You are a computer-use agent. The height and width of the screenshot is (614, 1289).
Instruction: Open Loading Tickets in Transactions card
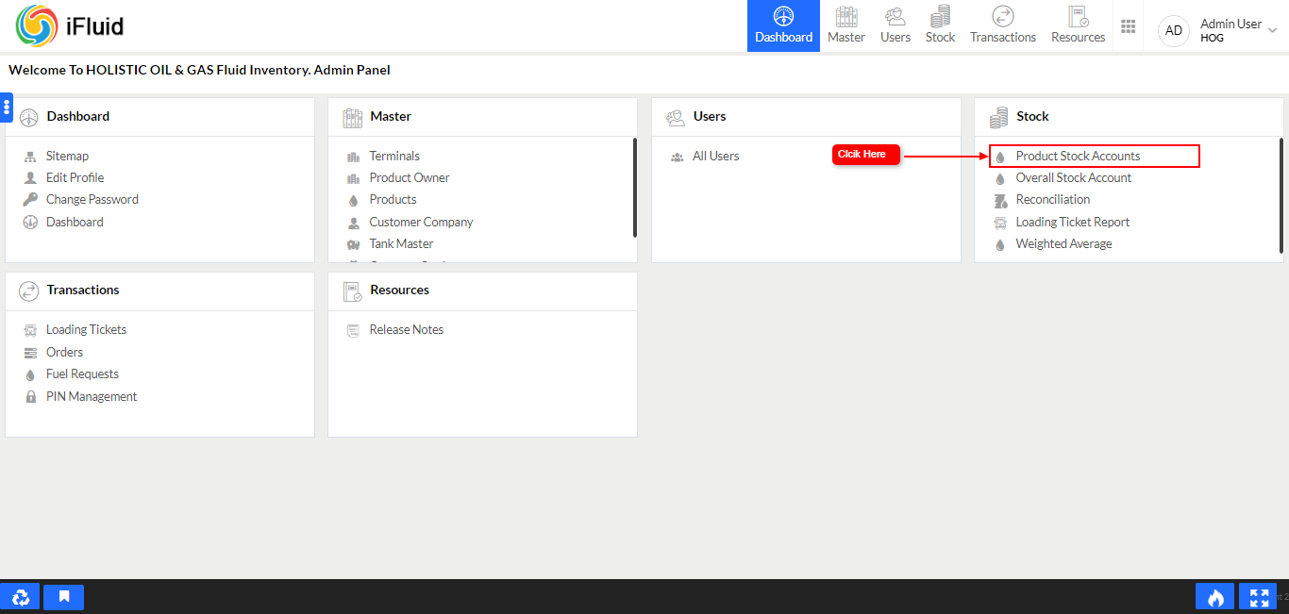[86, 329]
